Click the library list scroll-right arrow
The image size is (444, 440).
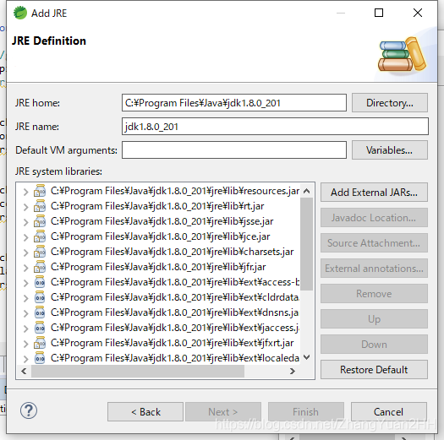click(293, 371)
